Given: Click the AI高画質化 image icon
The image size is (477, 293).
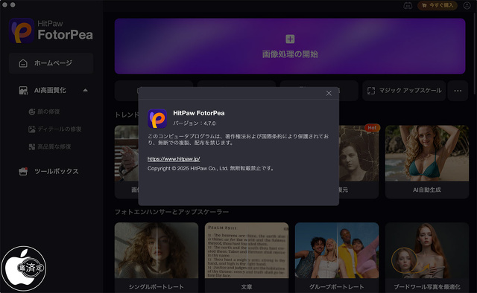Looking at the screenshot, I should [x=23, y=91].
